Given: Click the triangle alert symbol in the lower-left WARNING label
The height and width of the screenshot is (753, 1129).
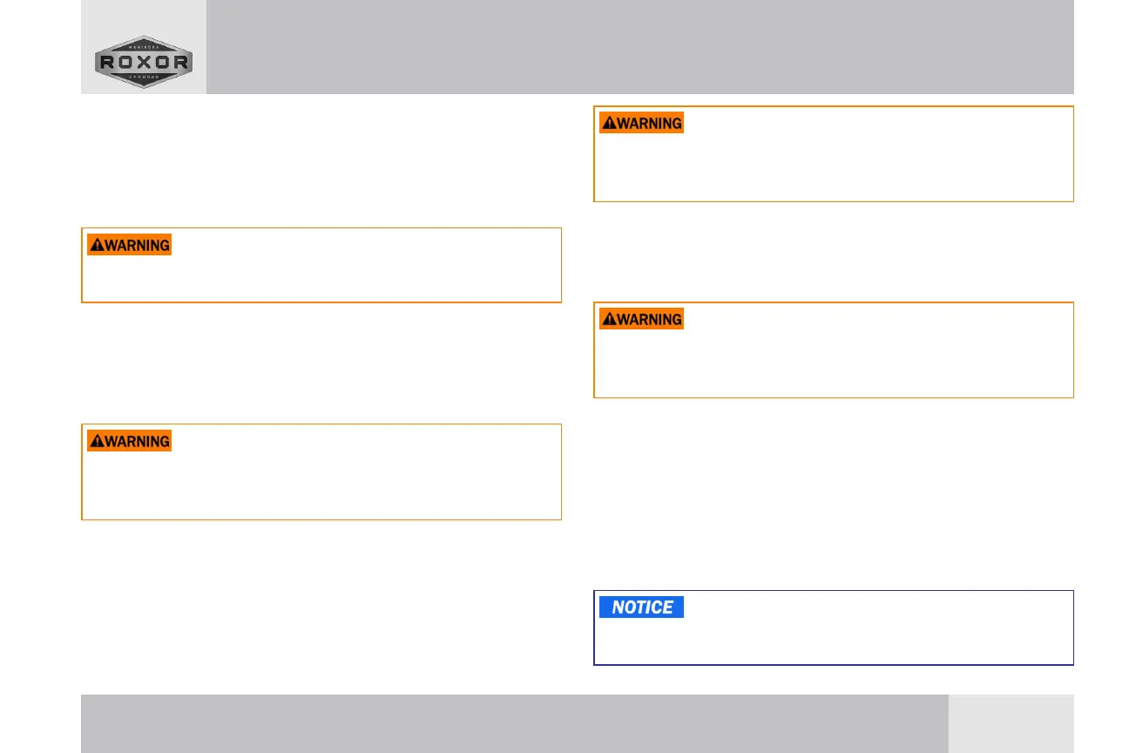Looking at the screenshot, I should [x=97, y=441].
